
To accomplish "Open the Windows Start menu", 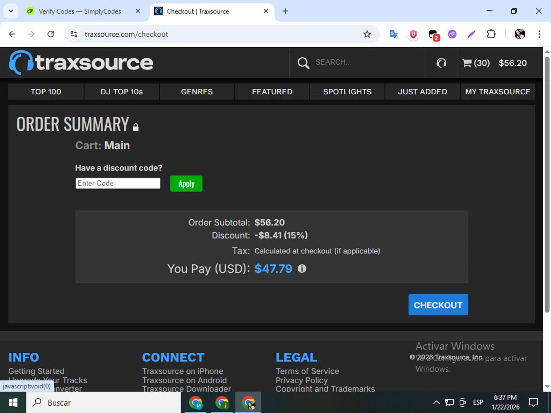I will pyautogui.click(x=13, y=403).
